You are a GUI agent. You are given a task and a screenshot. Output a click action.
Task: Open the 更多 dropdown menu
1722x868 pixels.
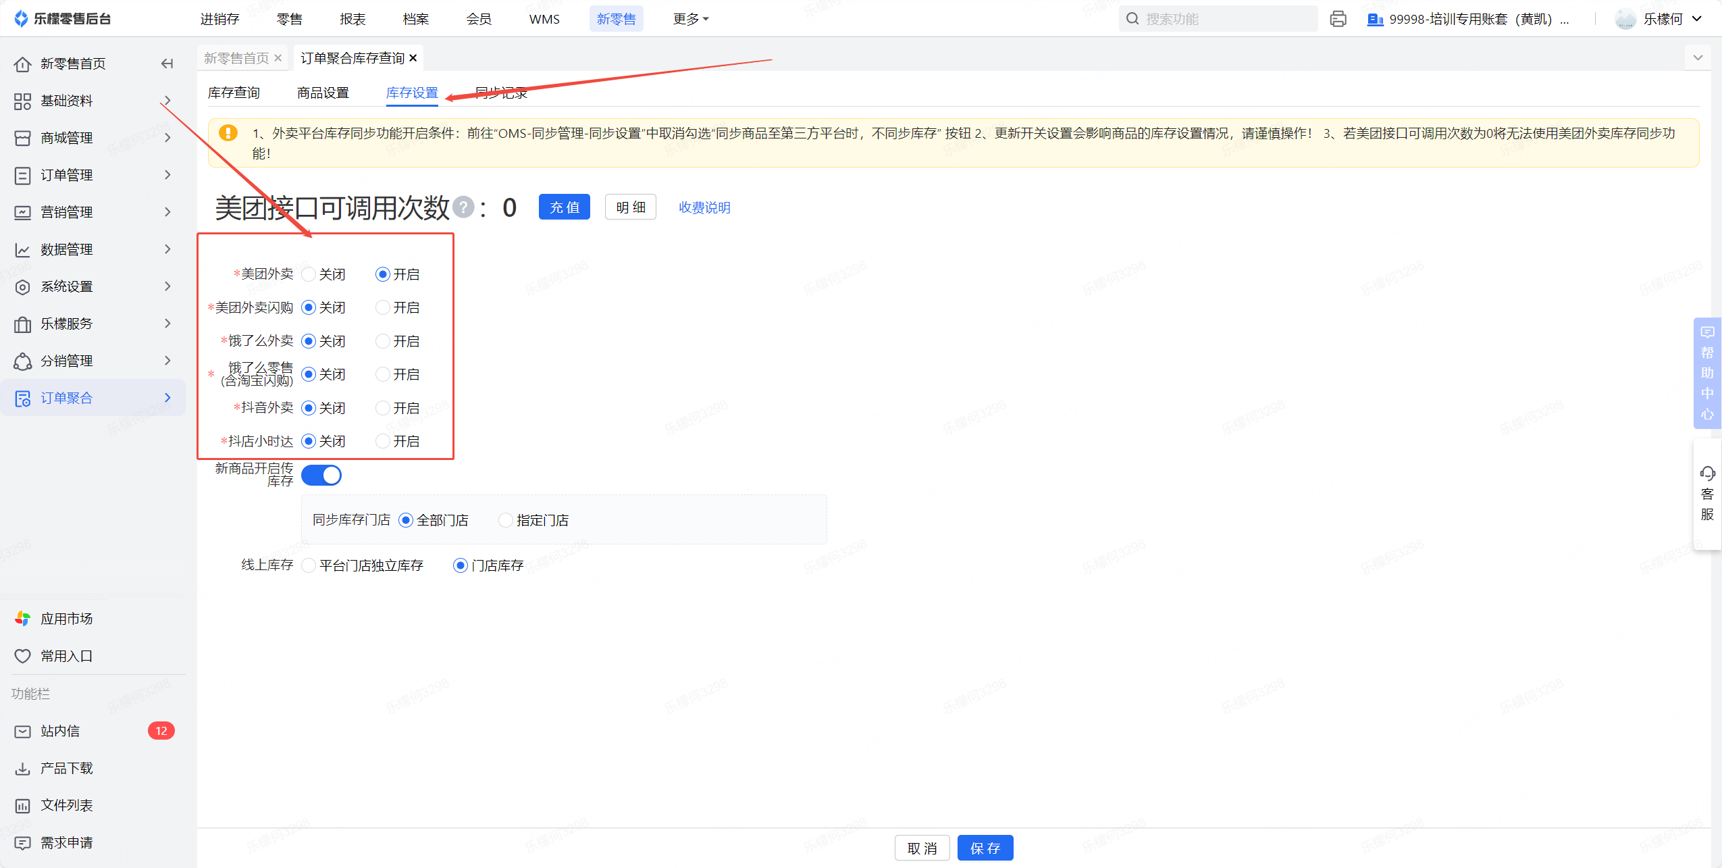point(690,19)
